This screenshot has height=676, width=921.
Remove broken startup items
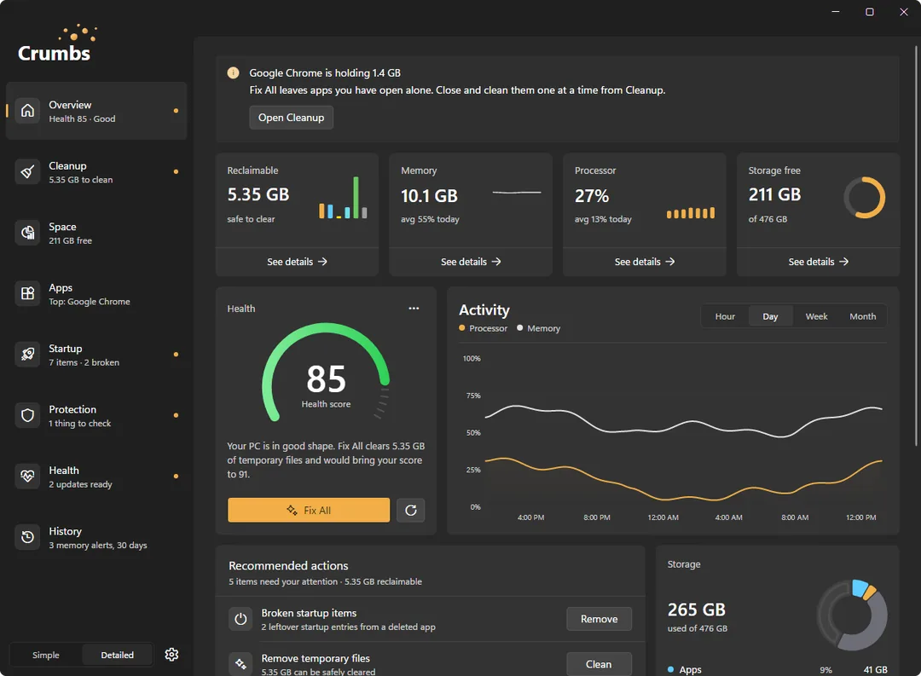pyautogui.click(x=600, y=619)
